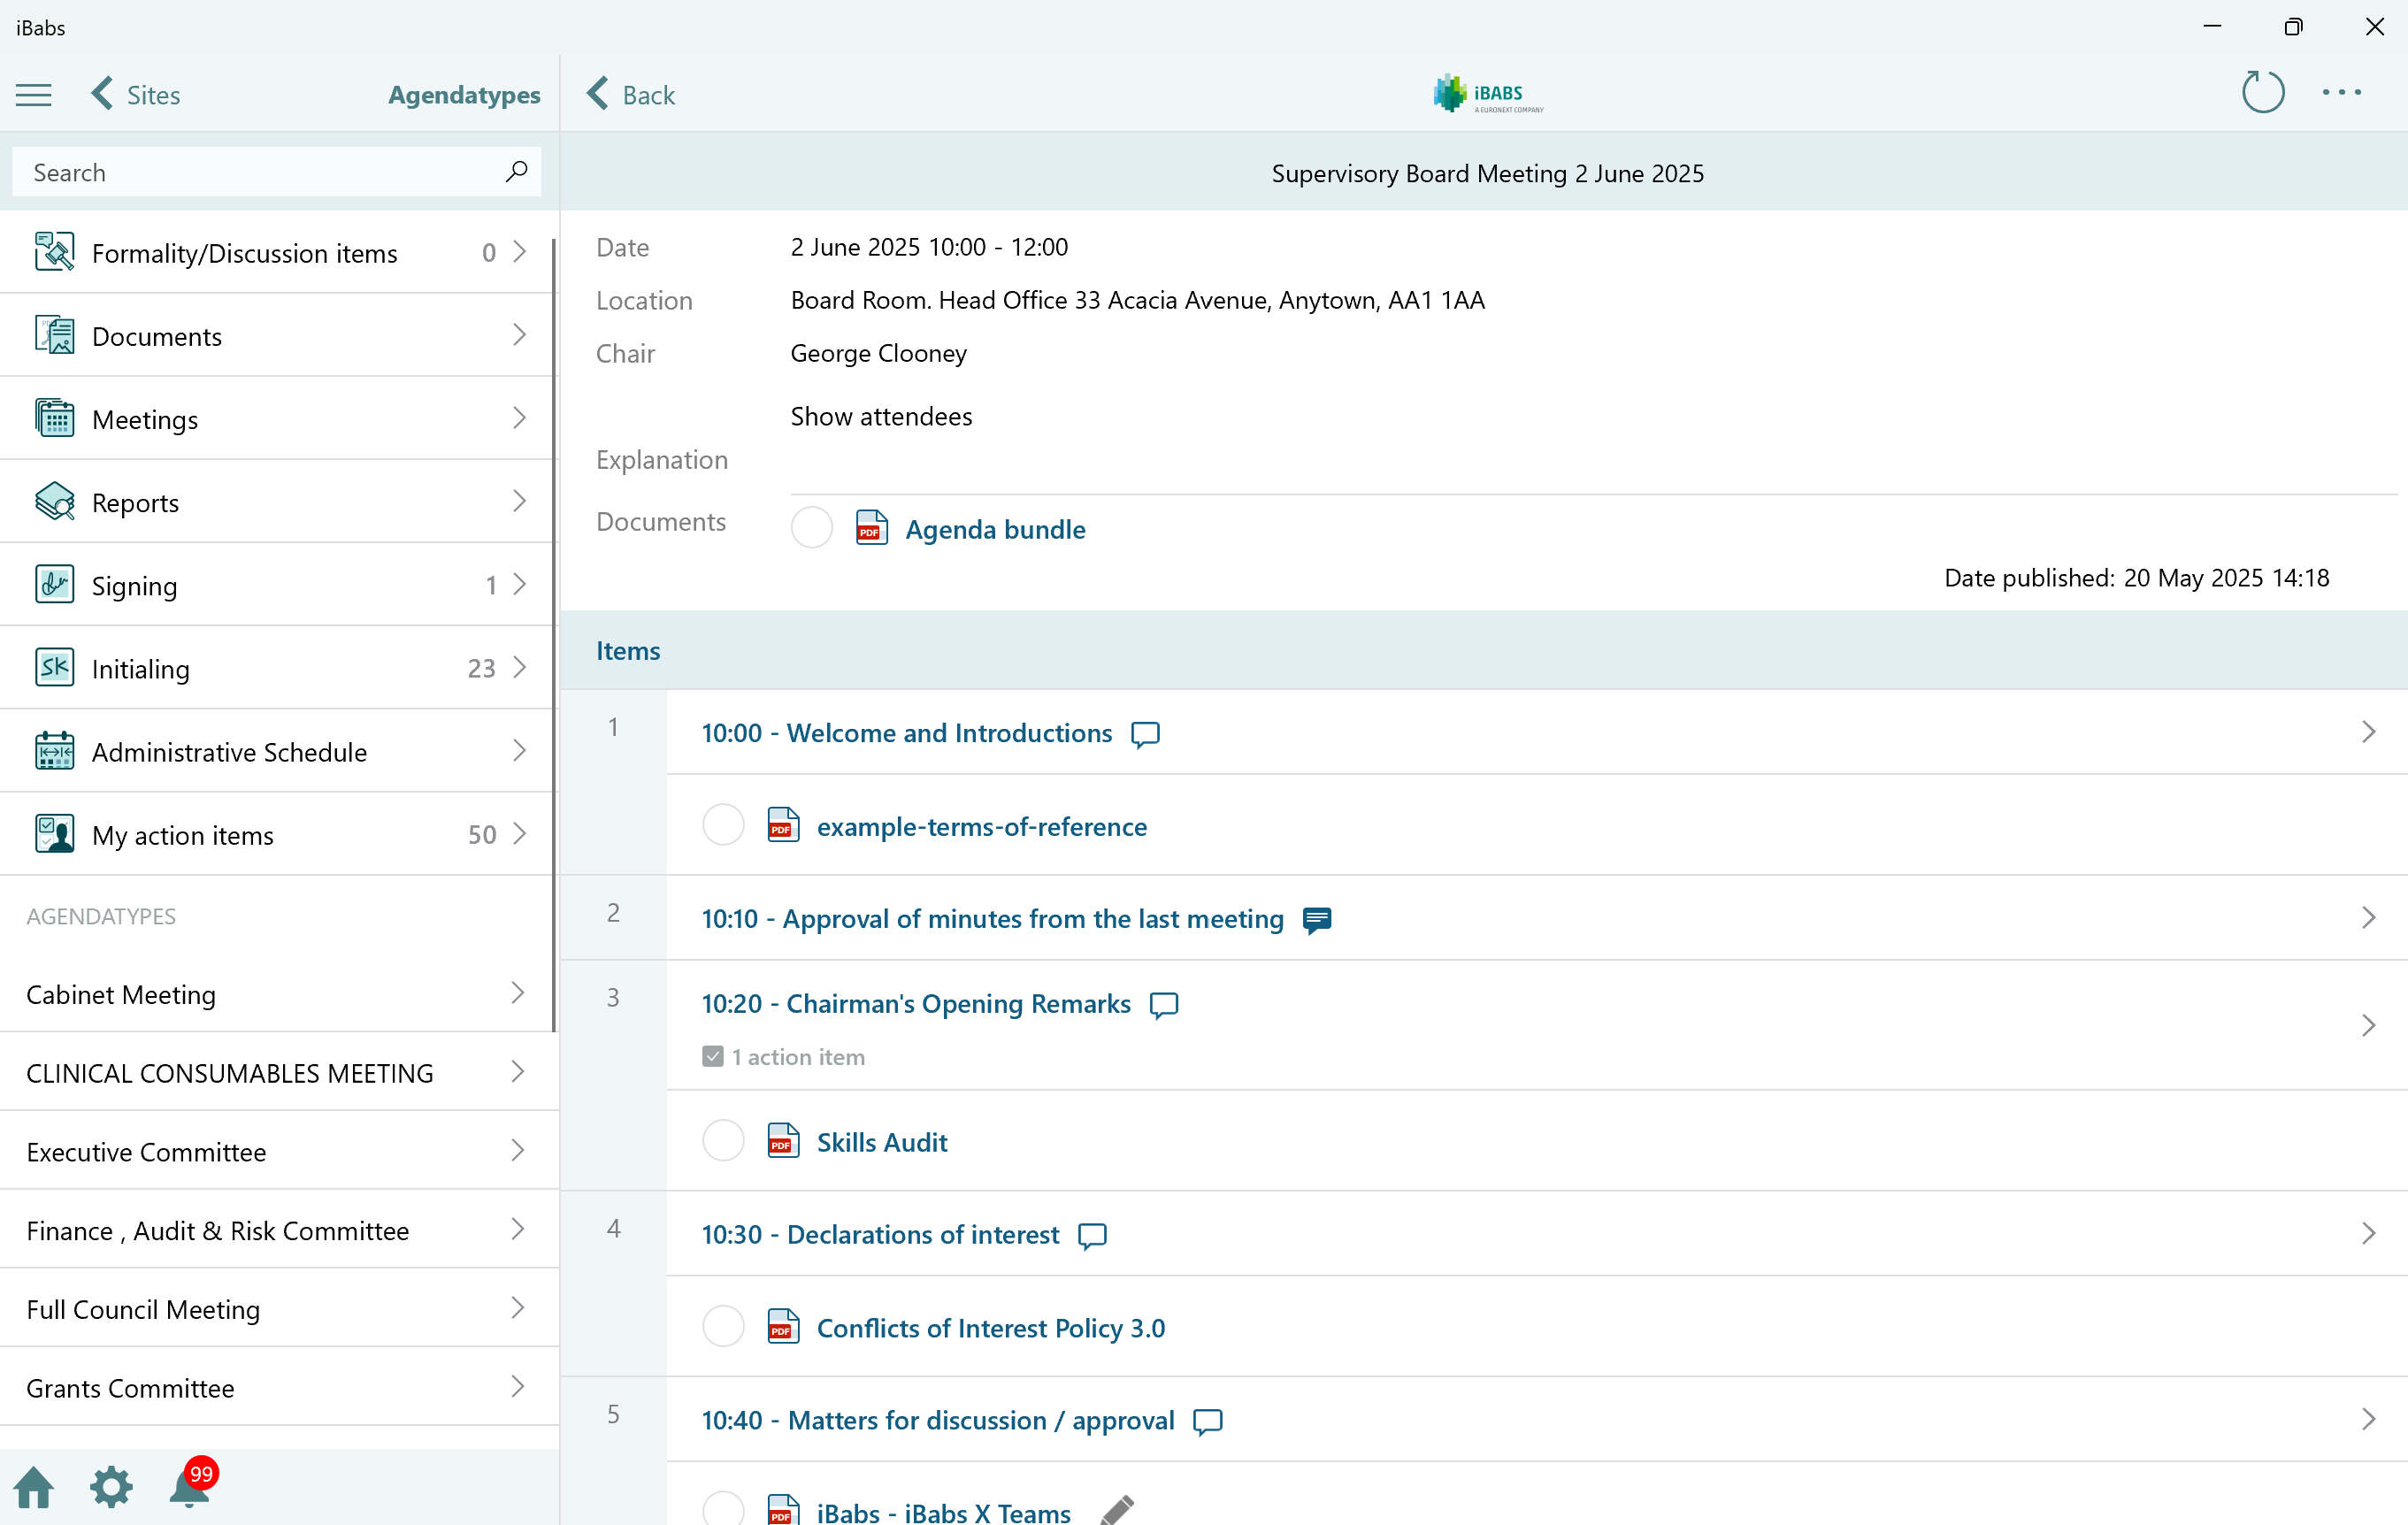Open the hamburger menu icon
Image resolution: width=2408 pixels, height=1525 pixels.
pyautogui.click(x=34, y=95)
